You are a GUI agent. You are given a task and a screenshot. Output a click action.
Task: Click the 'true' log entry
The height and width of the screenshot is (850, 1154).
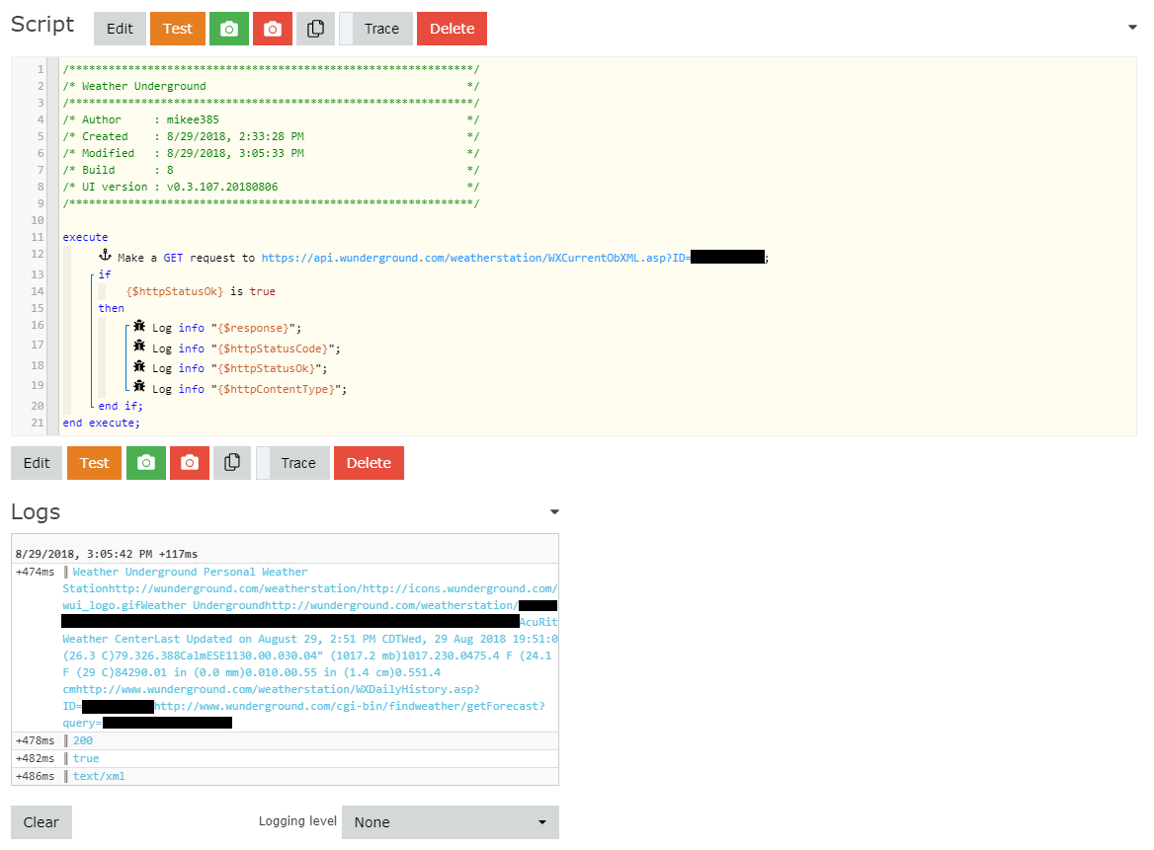(x=86, y=759)
